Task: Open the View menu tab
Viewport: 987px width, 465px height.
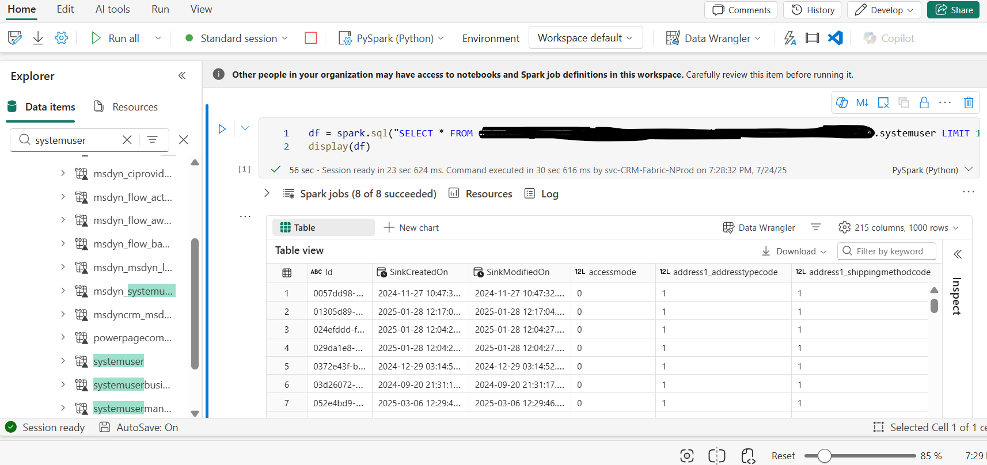Action: pos(201,9)
